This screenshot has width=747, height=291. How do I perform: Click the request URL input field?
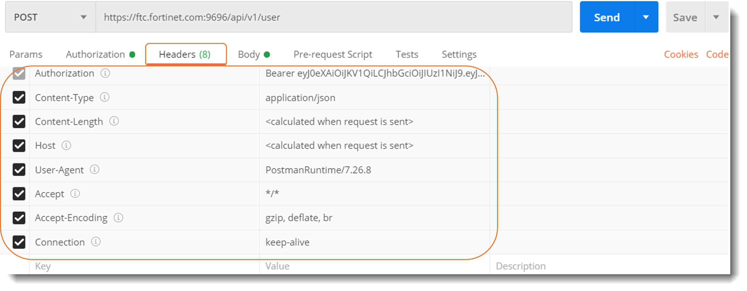[319, 17]
